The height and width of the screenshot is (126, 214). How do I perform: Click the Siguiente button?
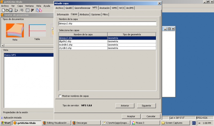click(x=146, y=106)
